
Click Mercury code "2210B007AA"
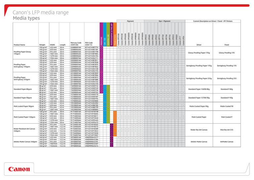pyautogui.click(x=76, y=84)
